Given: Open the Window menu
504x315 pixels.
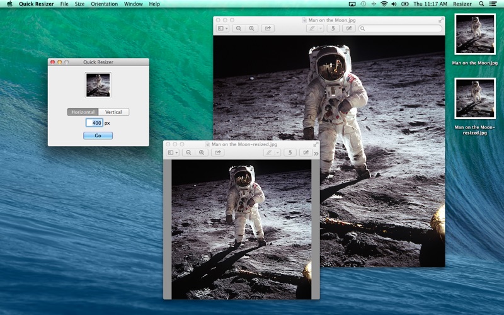Looking at the screenshot, I should [134, 4].
